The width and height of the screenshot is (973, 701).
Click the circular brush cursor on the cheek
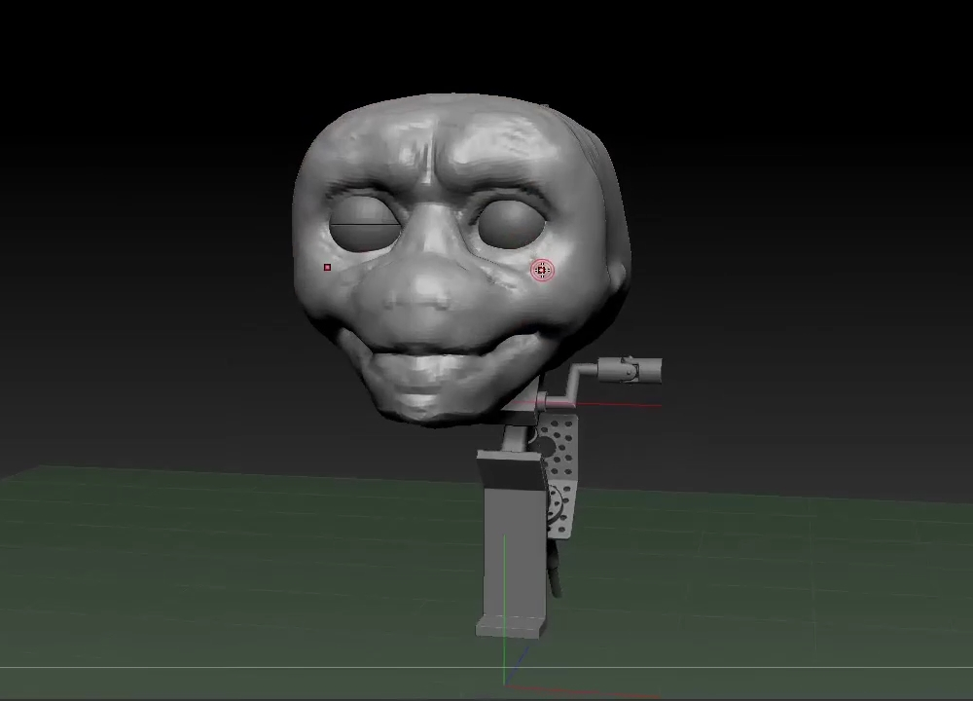pos(542,271)
